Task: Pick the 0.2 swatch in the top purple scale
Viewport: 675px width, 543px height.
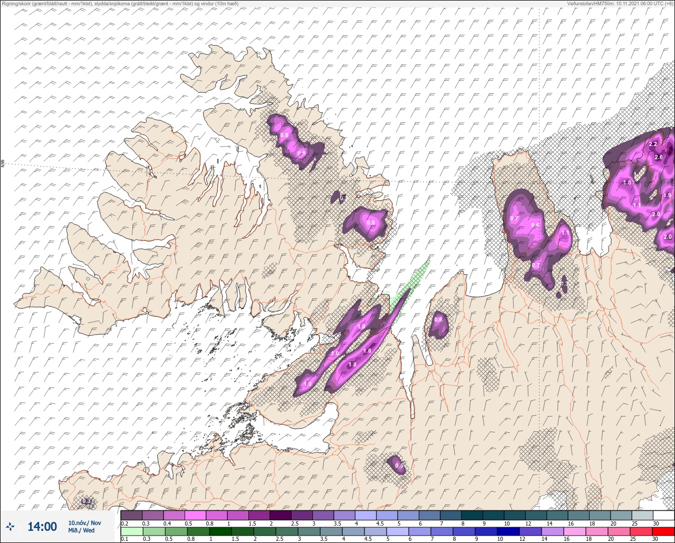Action: [x=131, y=515]
